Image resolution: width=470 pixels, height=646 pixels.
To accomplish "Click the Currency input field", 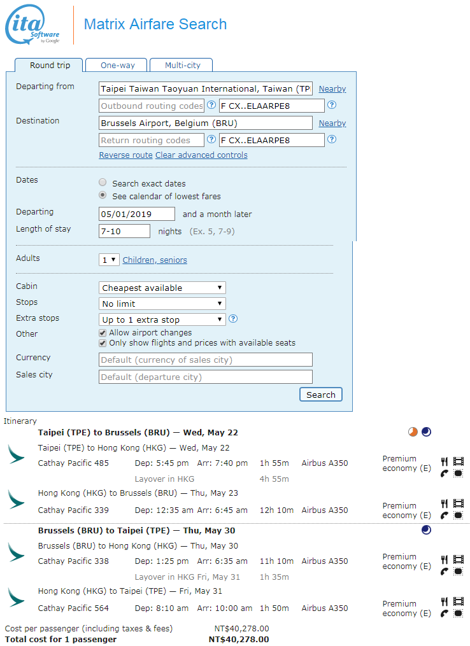I will (x=205, y=360).
